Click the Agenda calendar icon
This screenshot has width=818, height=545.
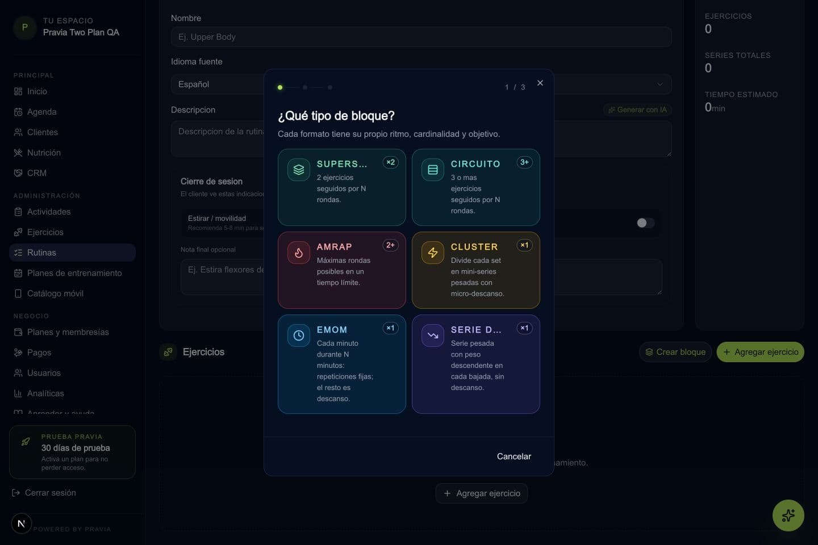tap(18, 112)
